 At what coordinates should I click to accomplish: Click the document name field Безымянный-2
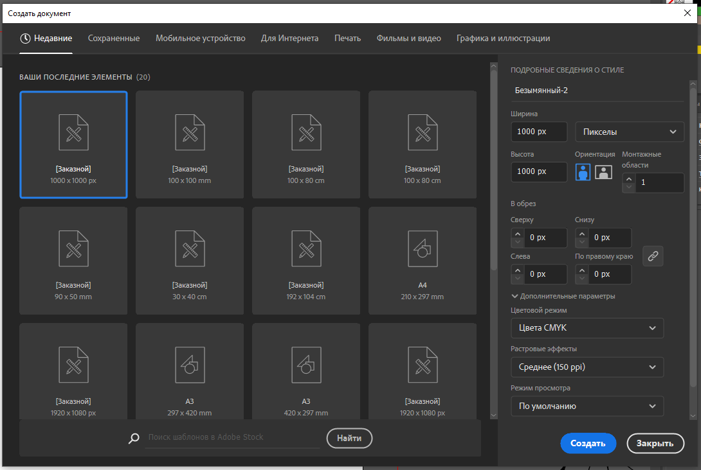[x=597, y=91]
